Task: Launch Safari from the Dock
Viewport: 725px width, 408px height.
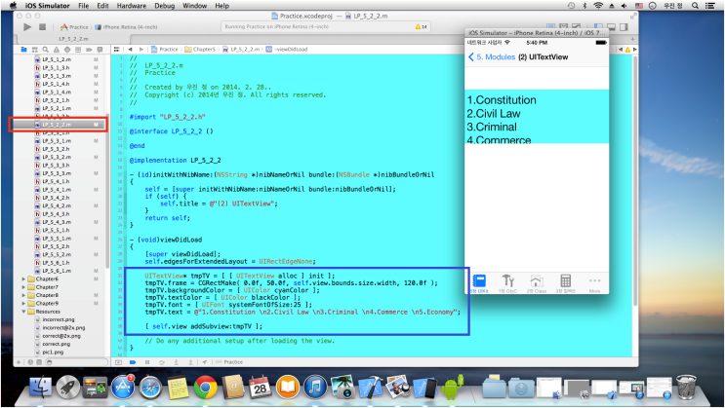Action: 149,388
